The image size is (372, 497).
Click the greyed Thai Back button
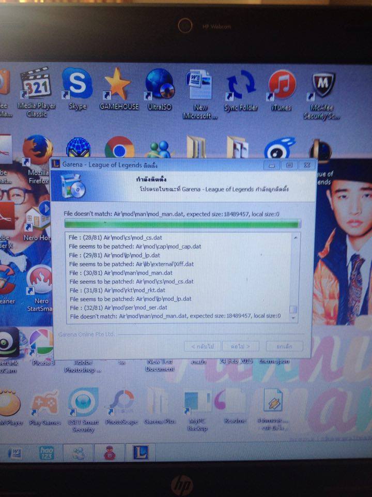[203, 346]
